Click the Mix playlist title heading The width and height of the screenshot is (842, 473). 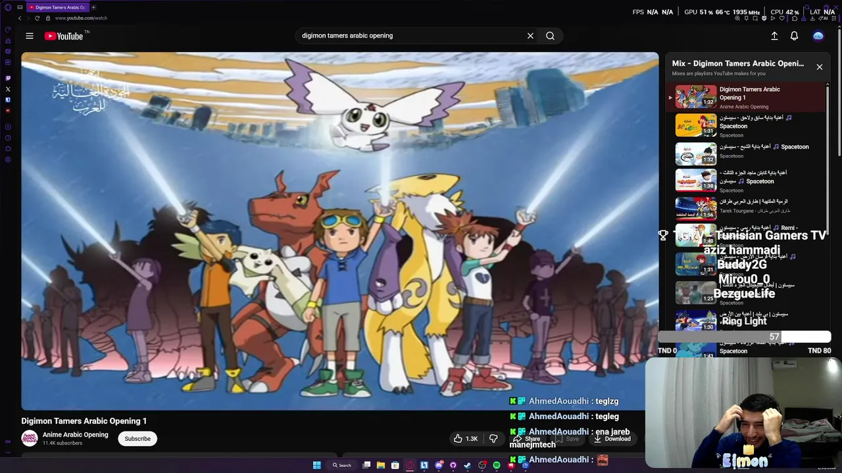tap(738, 64)
